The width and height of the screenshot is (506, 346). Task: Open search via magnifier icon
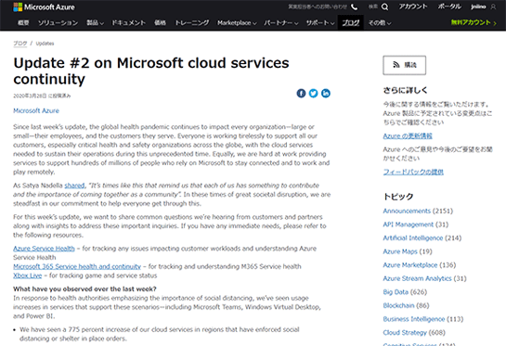pyautogui.click(x=384, y=6)
